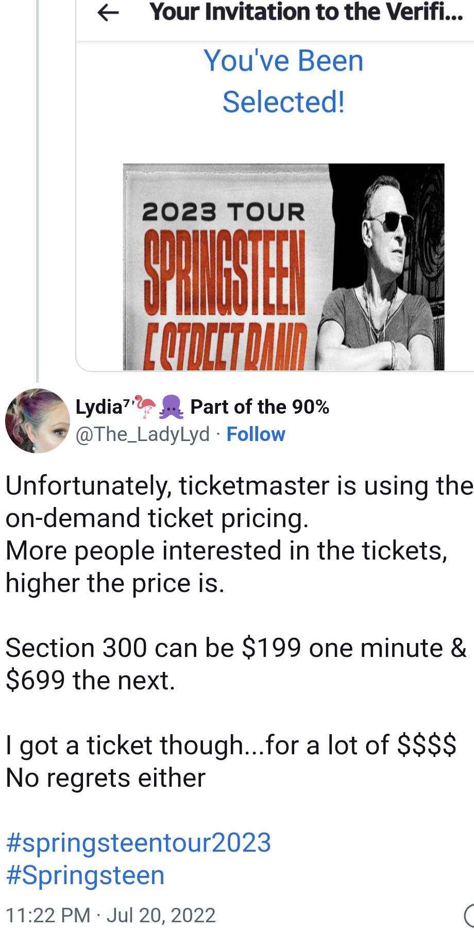
Task: Select the 'Your Invitation to the Verifi...' title
Action: [306, 12]
